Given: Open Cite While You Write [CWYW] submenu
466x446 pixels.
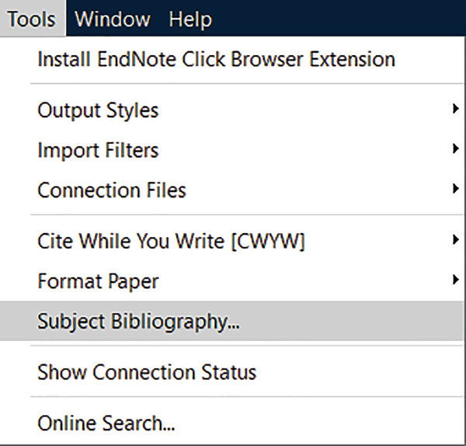Looking at the screenshot, I should point(231,241).
